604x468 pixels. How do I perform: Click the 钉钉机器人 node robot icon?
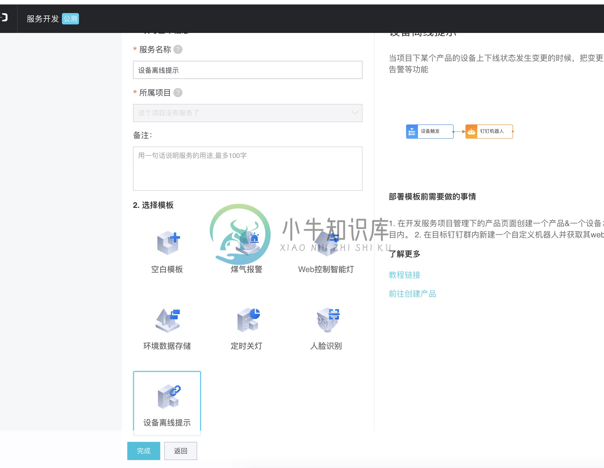471,131
